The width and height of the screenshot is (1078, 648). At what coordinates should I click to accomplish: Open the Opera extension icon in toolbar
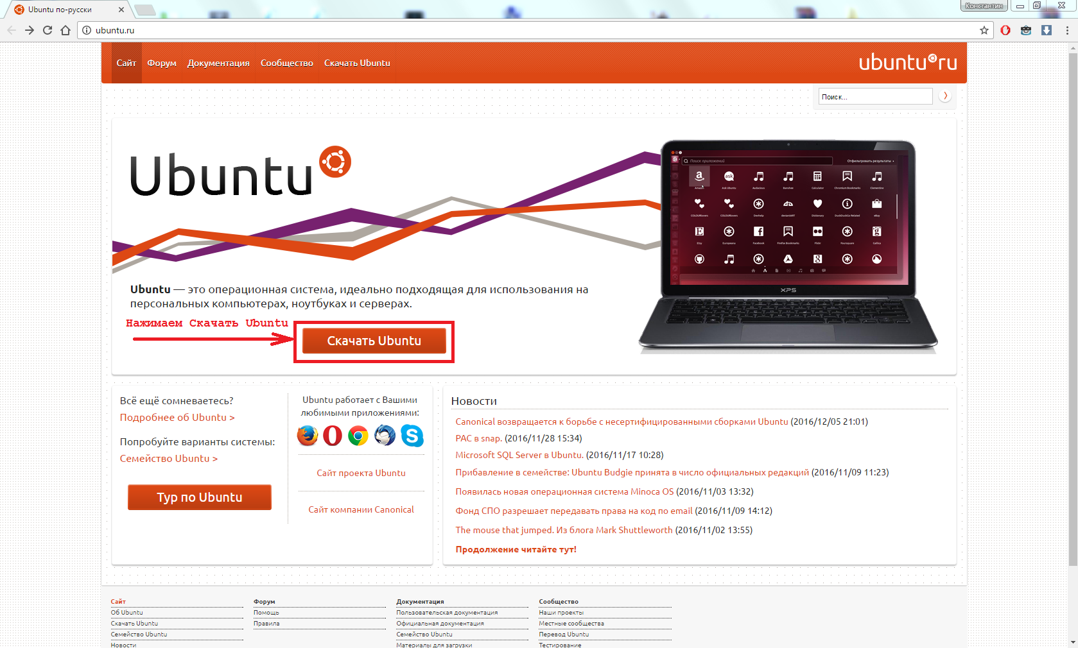coord(1005,30)
